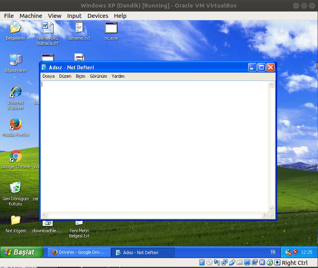This screenshot has width=318, height=268.
Task: Open the Dosya menu in Notepad
Action: pyautogui.click(x=48, y=76)
